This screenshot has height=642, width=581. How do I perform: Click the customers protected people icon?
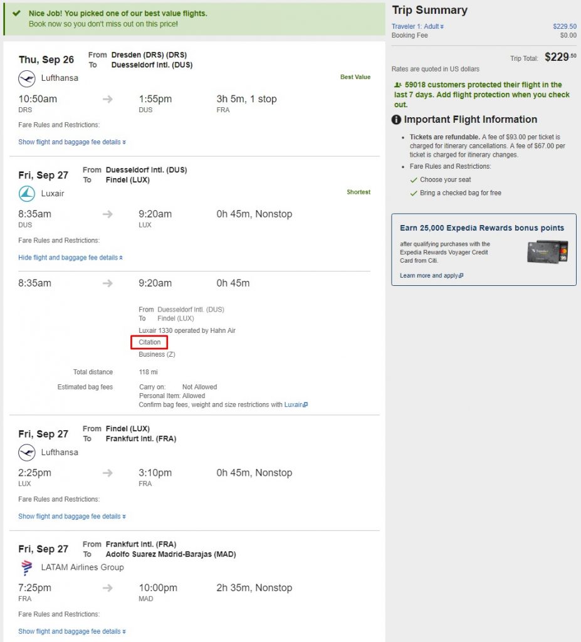[x=398, y=85]
